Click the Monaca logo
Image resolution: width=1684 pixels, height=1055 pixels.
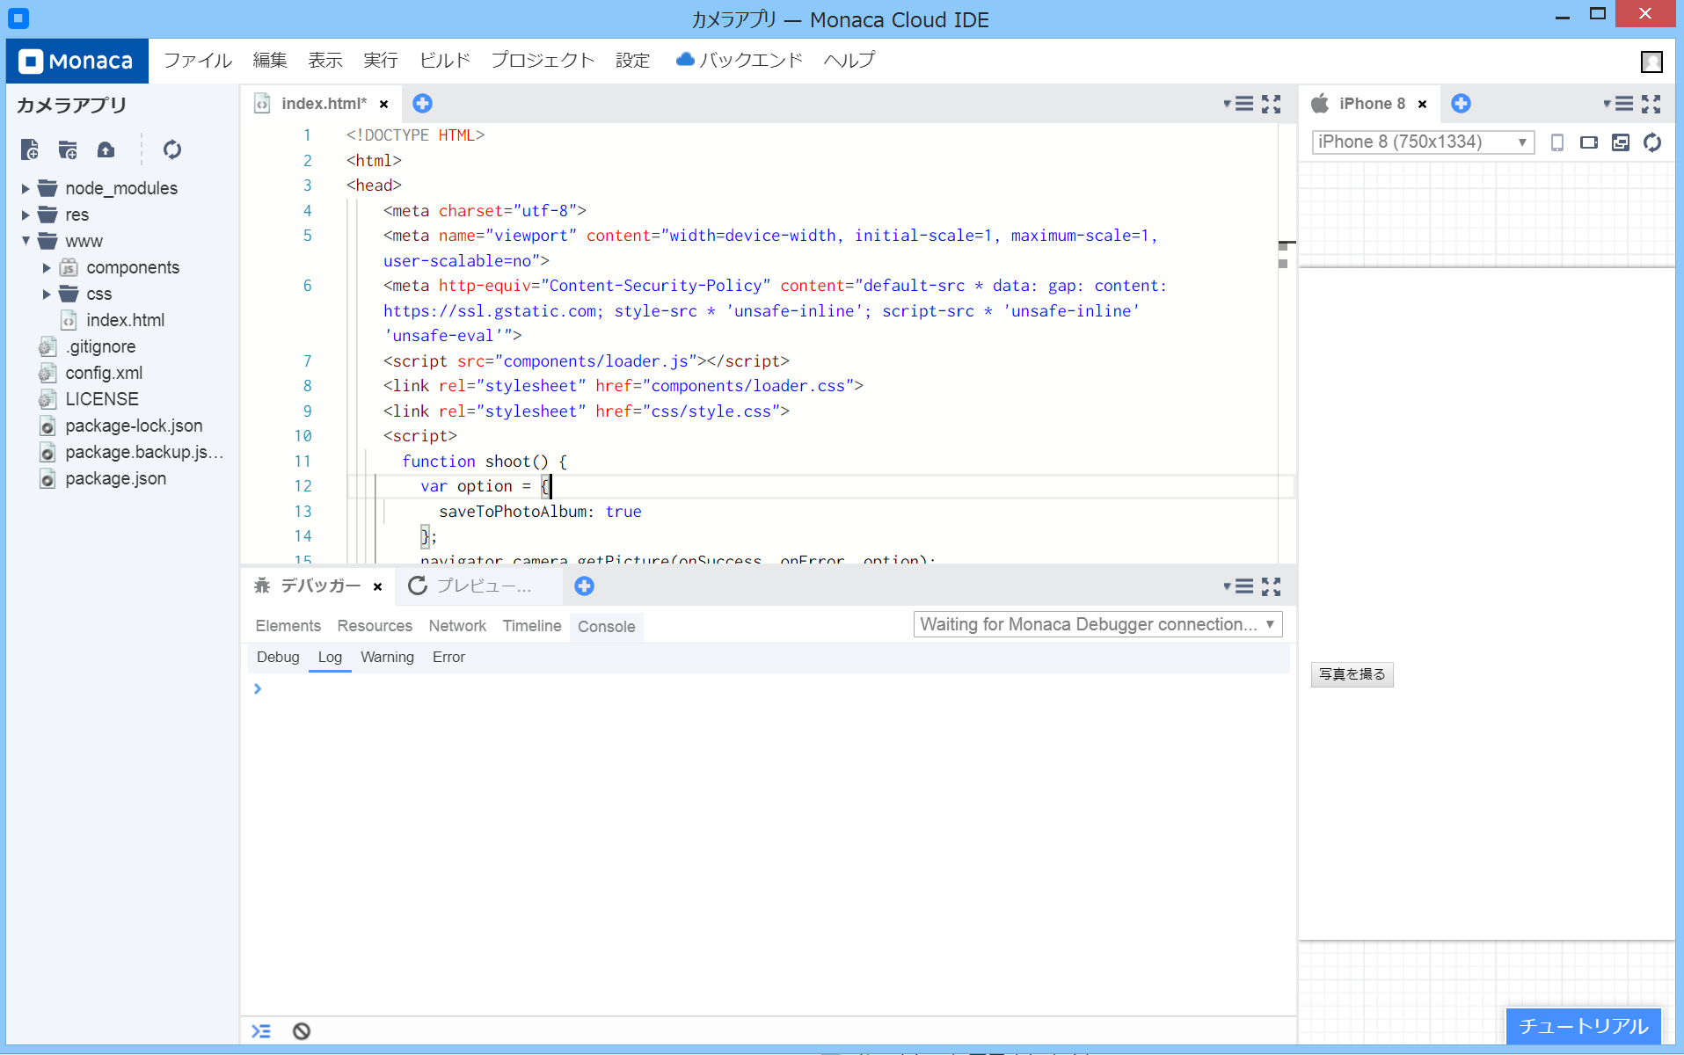pos(77,61)
